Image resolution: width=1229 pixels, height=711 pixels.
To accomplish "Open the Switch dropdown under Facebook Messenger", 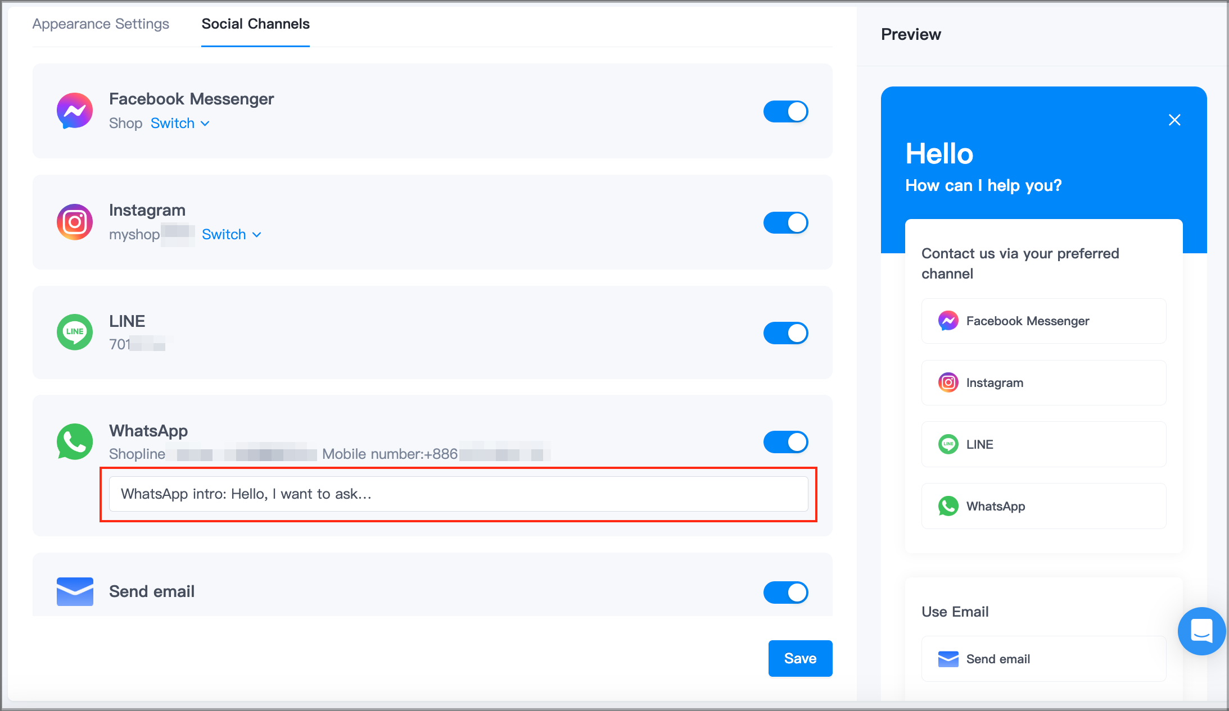I will point(180,123).
